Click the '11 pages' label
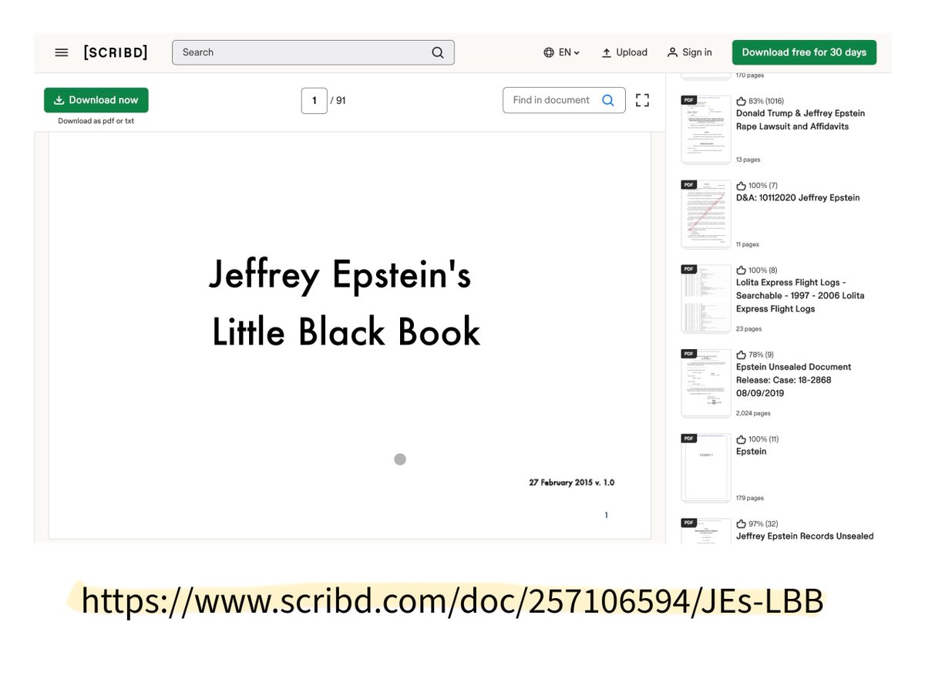 [x=748, y=244]
